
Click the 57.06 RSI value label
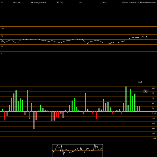(x=144, y=37)
